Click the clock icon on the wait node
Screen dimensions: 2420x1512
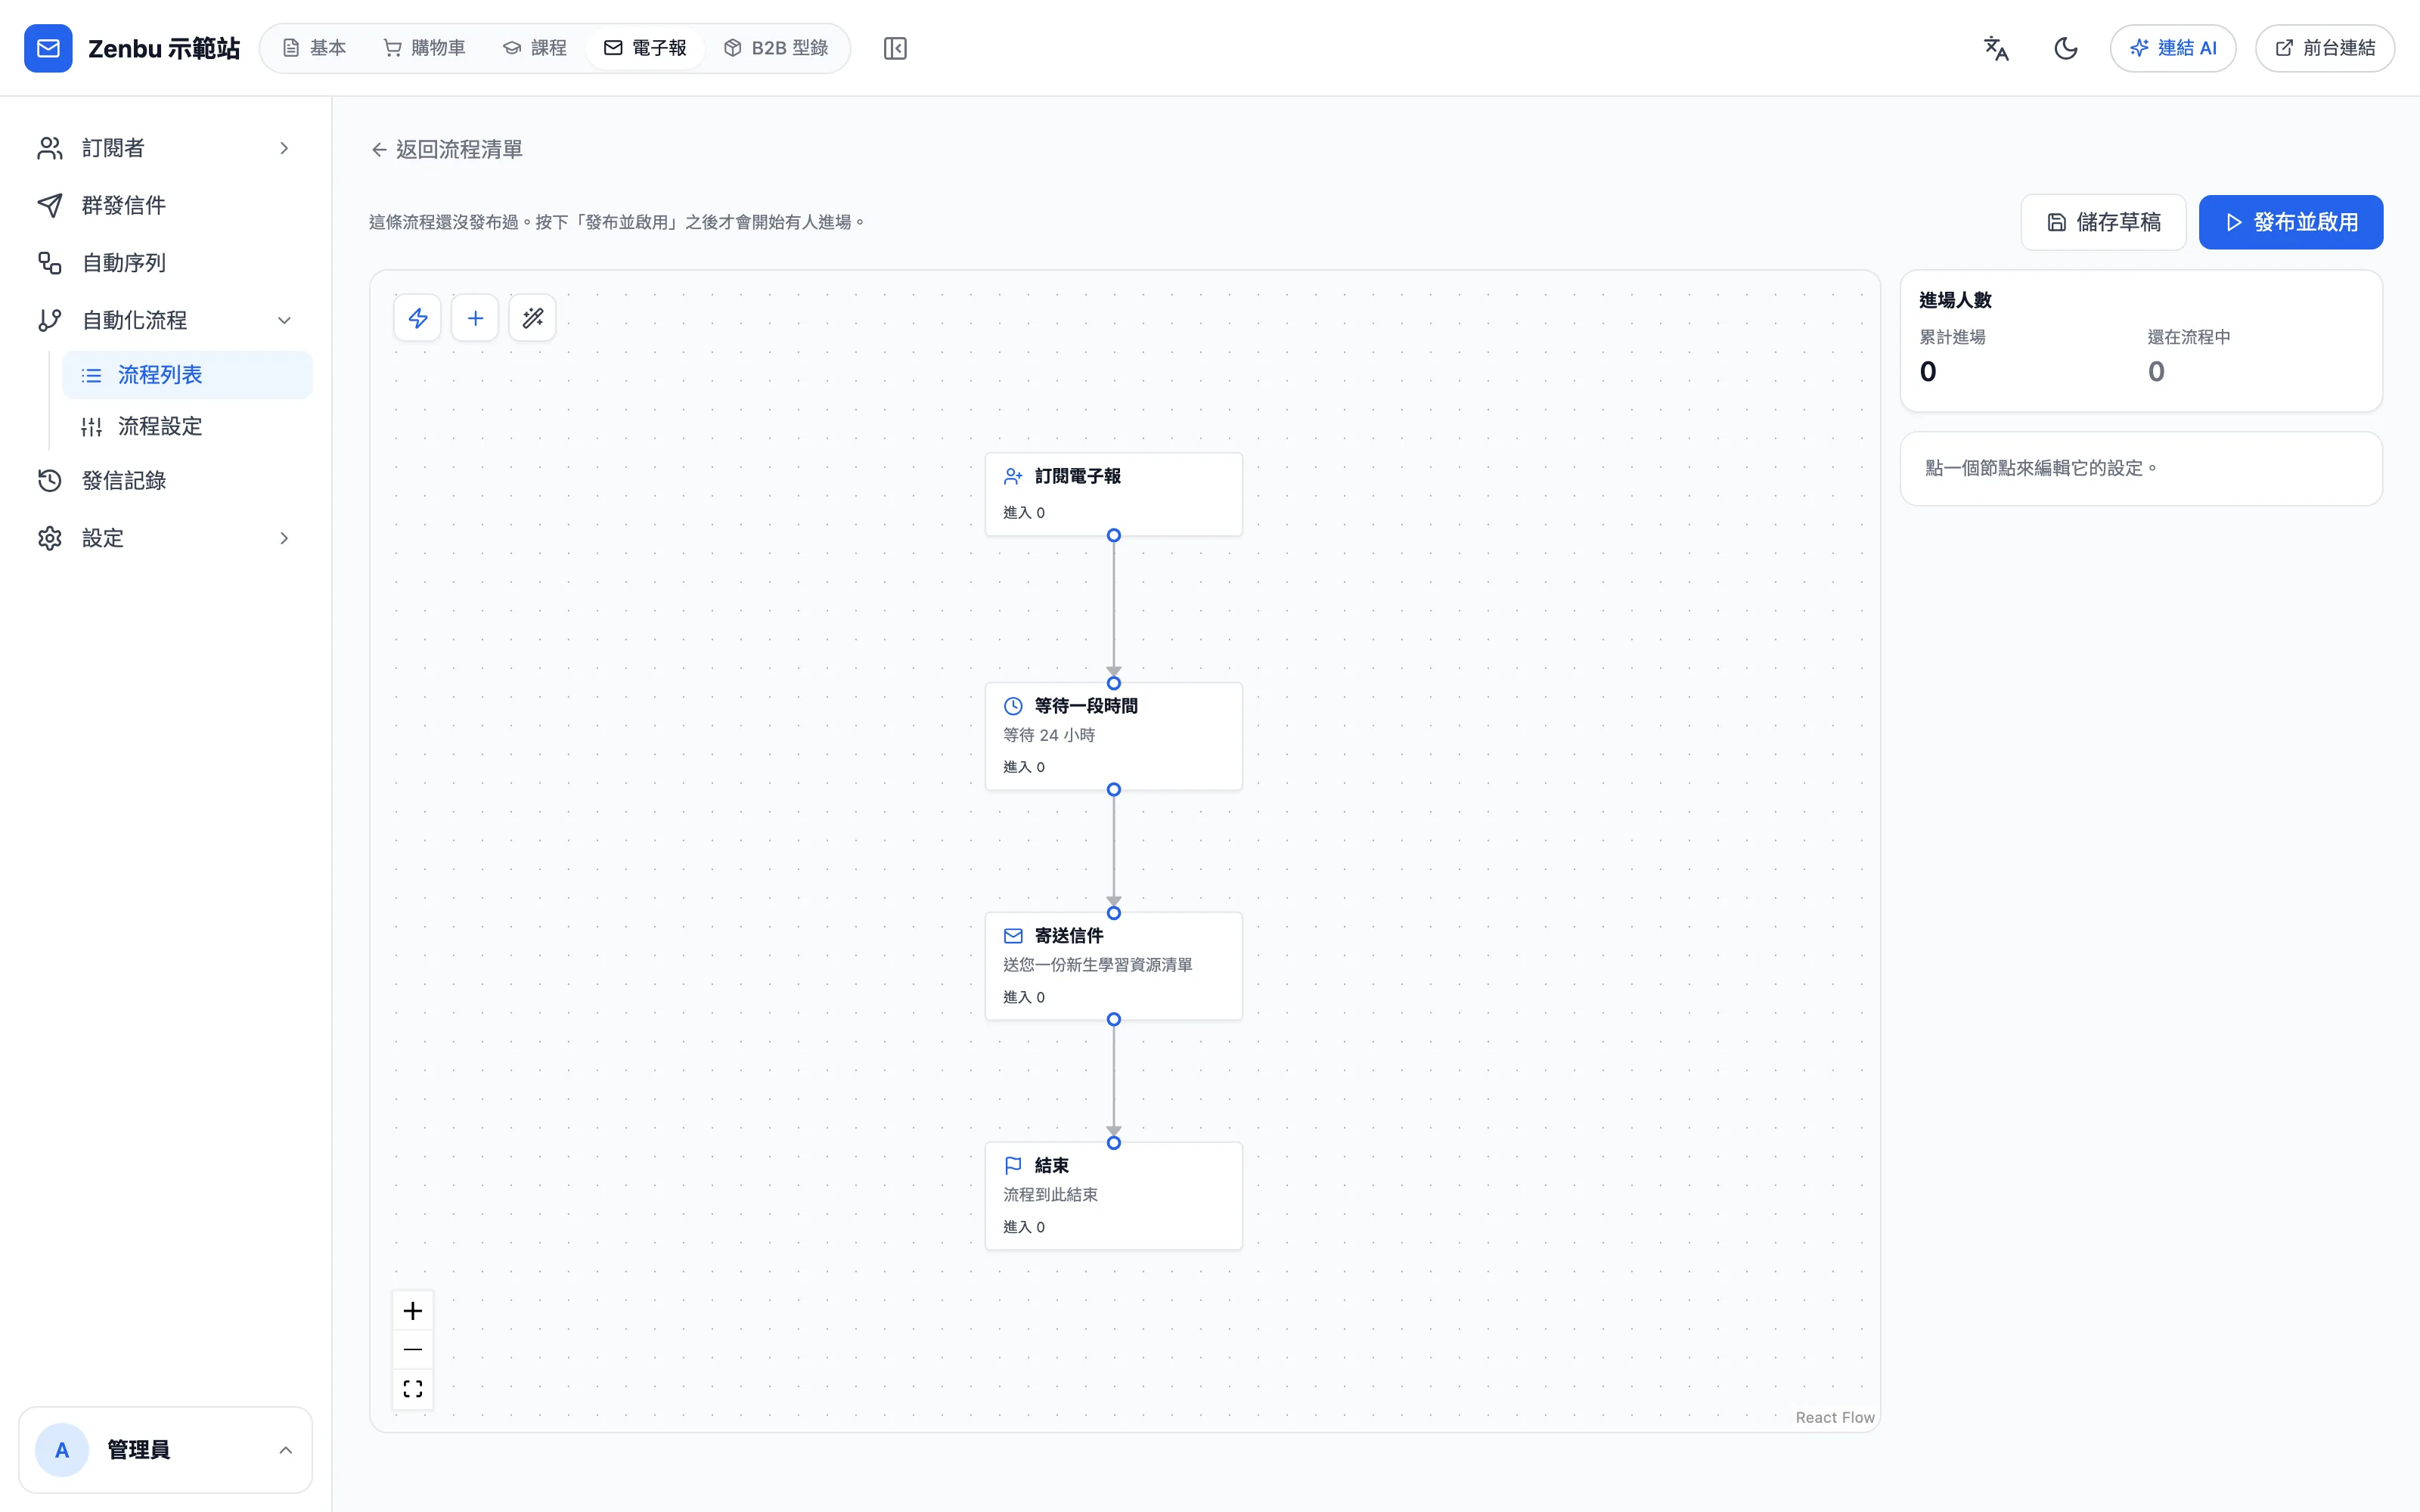coord(1013,706)
